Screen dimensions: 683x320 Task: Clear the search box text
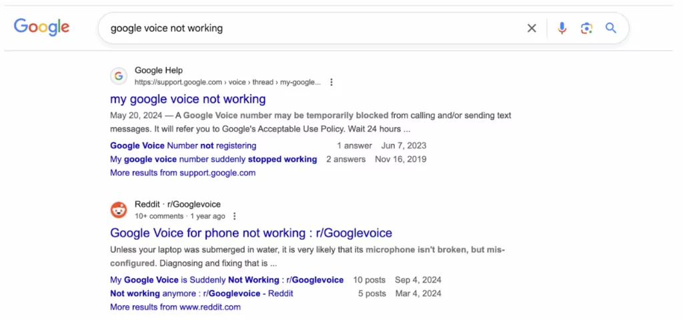(532, 28)
